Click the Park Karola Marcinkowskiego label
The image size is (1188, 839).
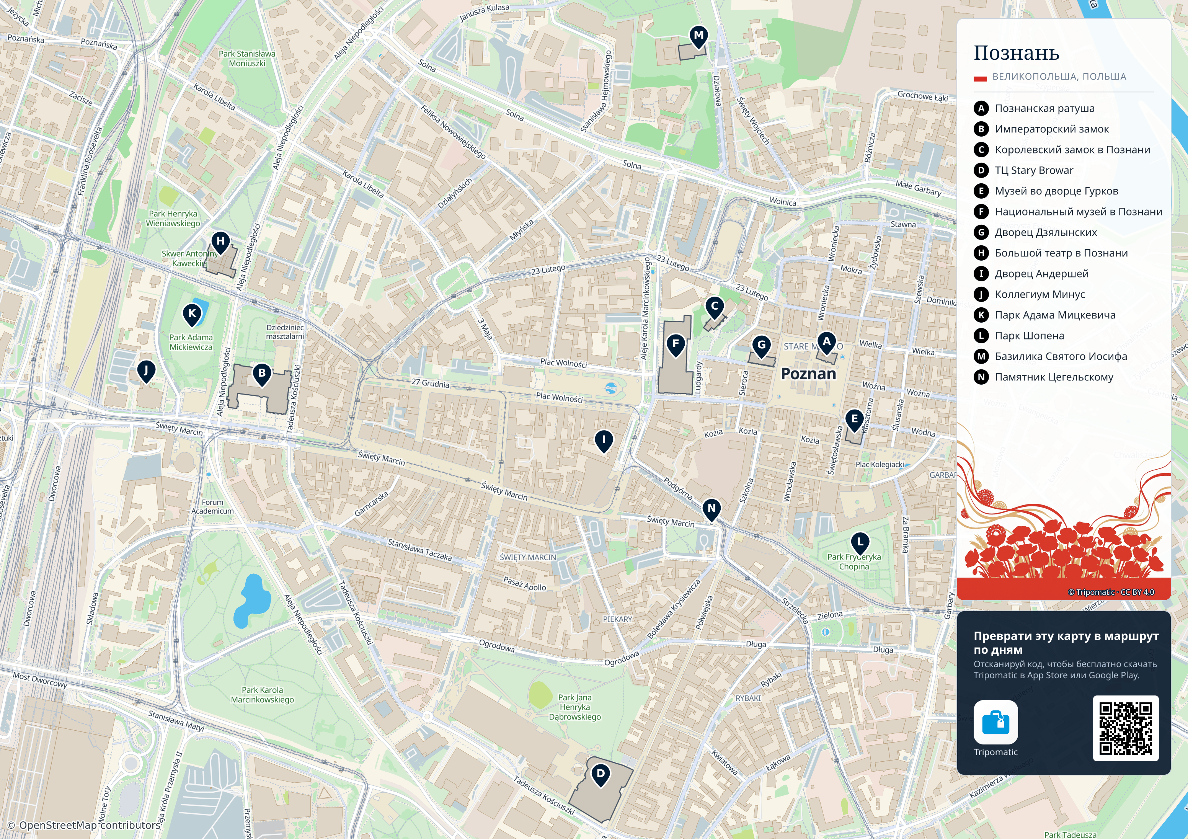pyautogui.click(x=262, y=695)
